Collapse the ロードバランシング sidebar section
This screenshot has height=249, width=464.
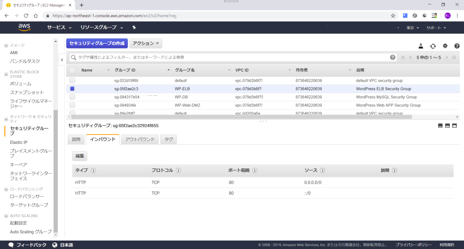(6, 189)
